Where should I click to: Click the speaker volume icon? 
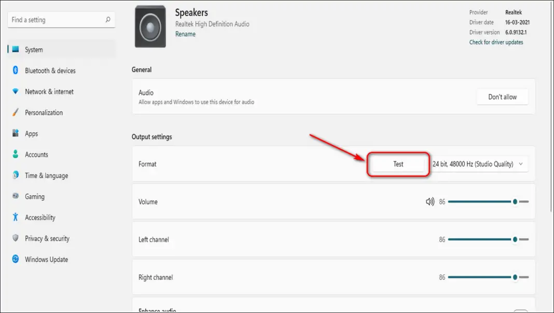[x=430, y=201]
